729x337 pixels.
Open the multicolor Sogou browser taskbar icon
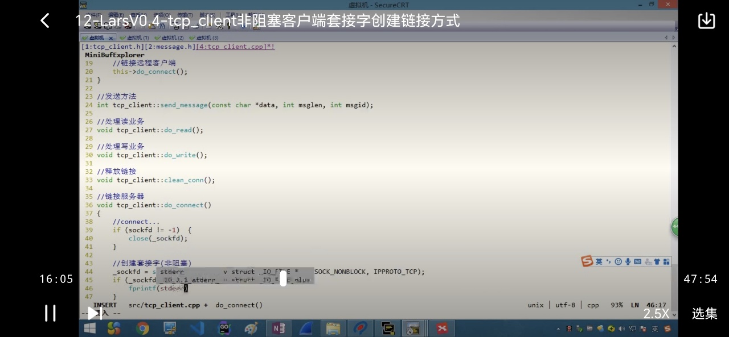(x=114, y=328)
